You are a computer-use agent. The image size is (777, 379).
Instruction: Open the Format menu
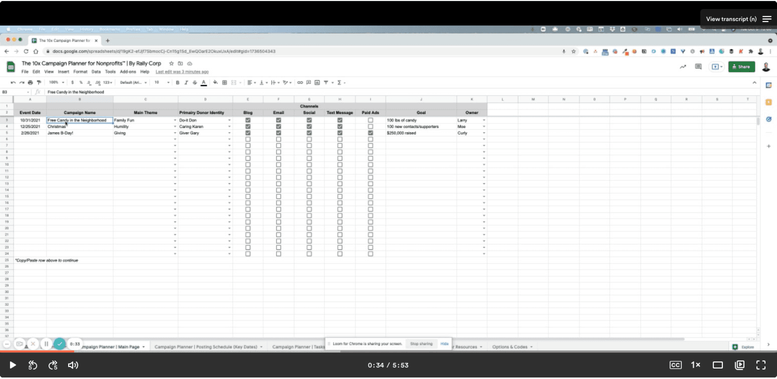click(80, 72)
